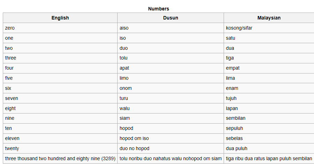
Task: Click the English word "five"
Action: [9, 78]
